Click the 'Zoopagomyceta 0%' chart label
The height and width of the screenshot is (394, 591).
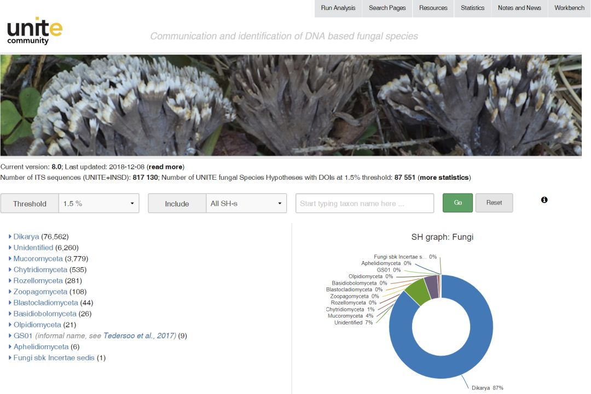354,296
